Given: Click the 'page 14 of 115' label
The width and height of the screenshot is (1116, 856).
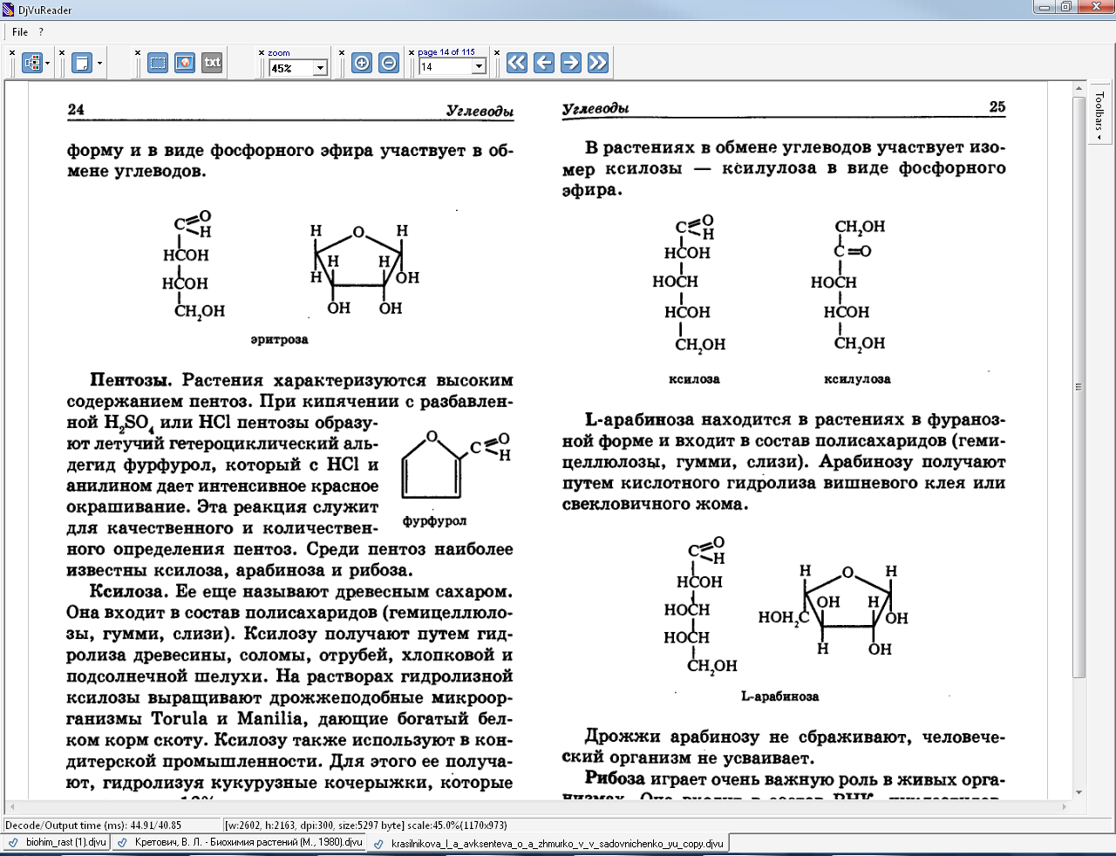Looking at the screenshot, I should click(x=446, y=52).
